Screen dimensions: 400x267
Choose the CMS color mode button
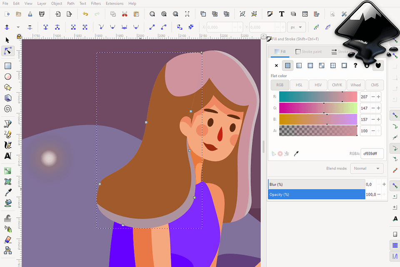(x=375, y=85)
